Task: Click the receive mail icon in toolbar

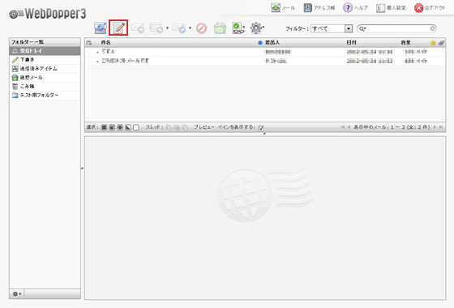Action: 101,28
